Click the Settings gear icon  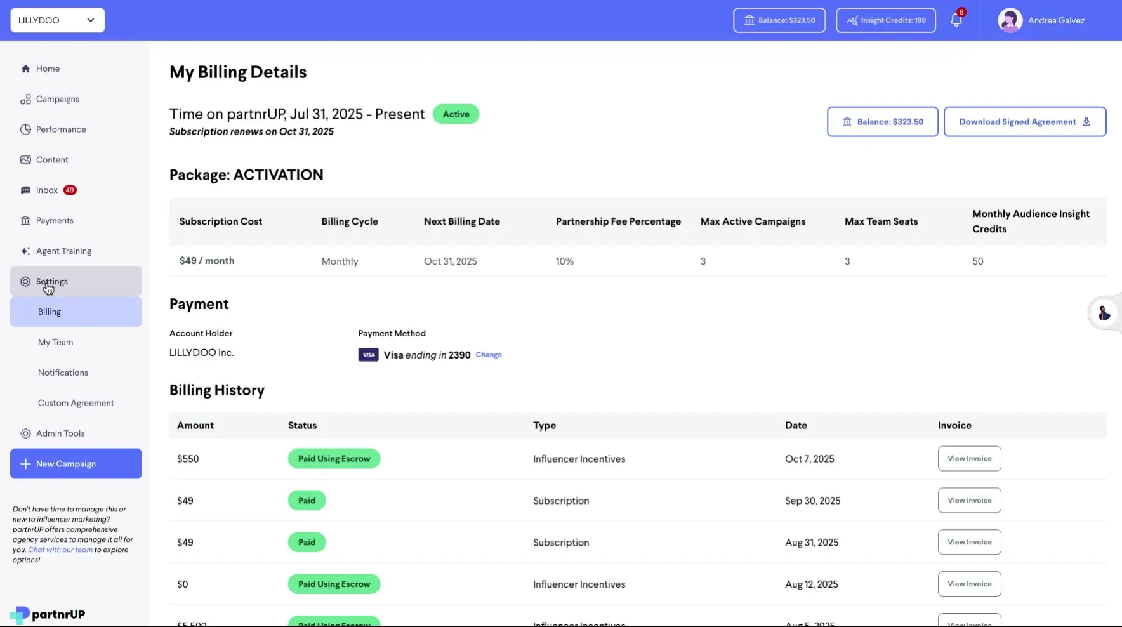(25, 281)
